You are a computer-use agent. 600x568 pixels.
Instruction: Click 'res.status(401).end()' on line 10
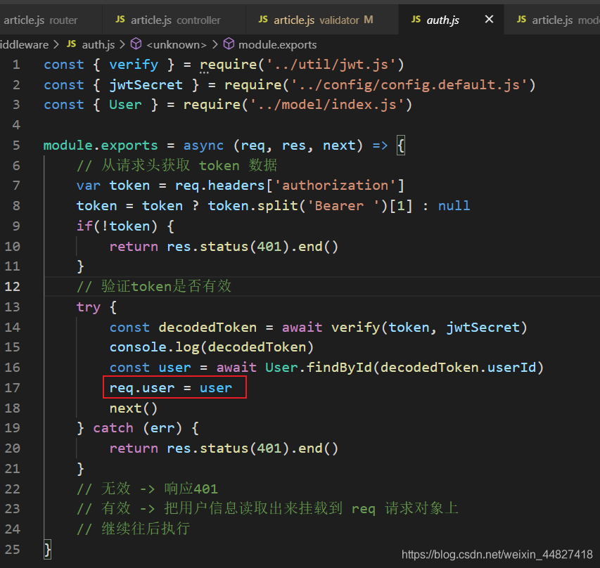(253, 246)
